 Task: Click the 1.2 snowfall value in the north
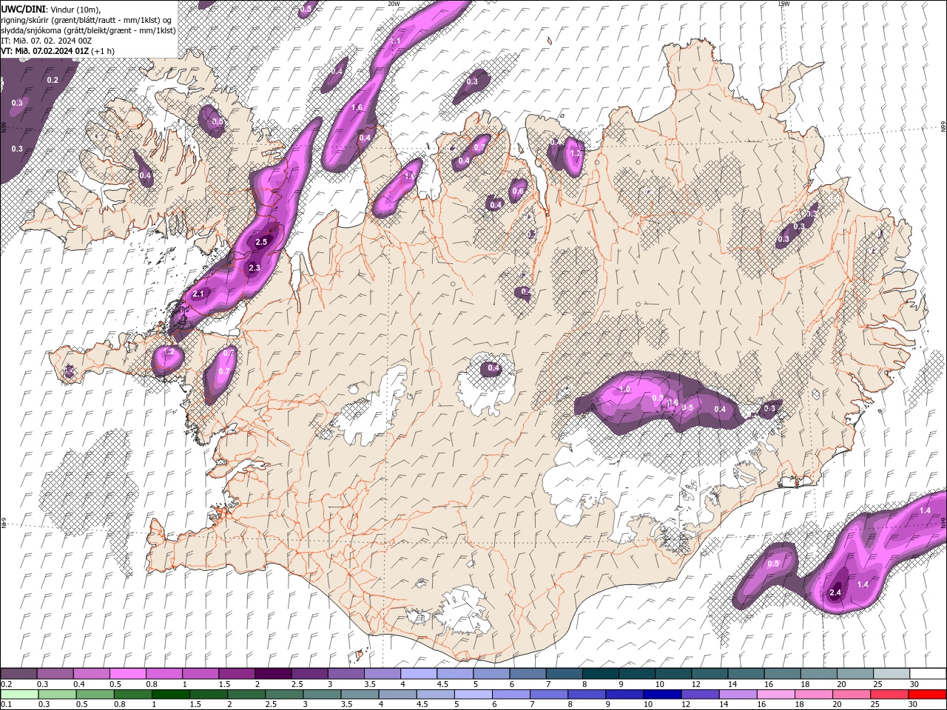[x=576, y=154]
